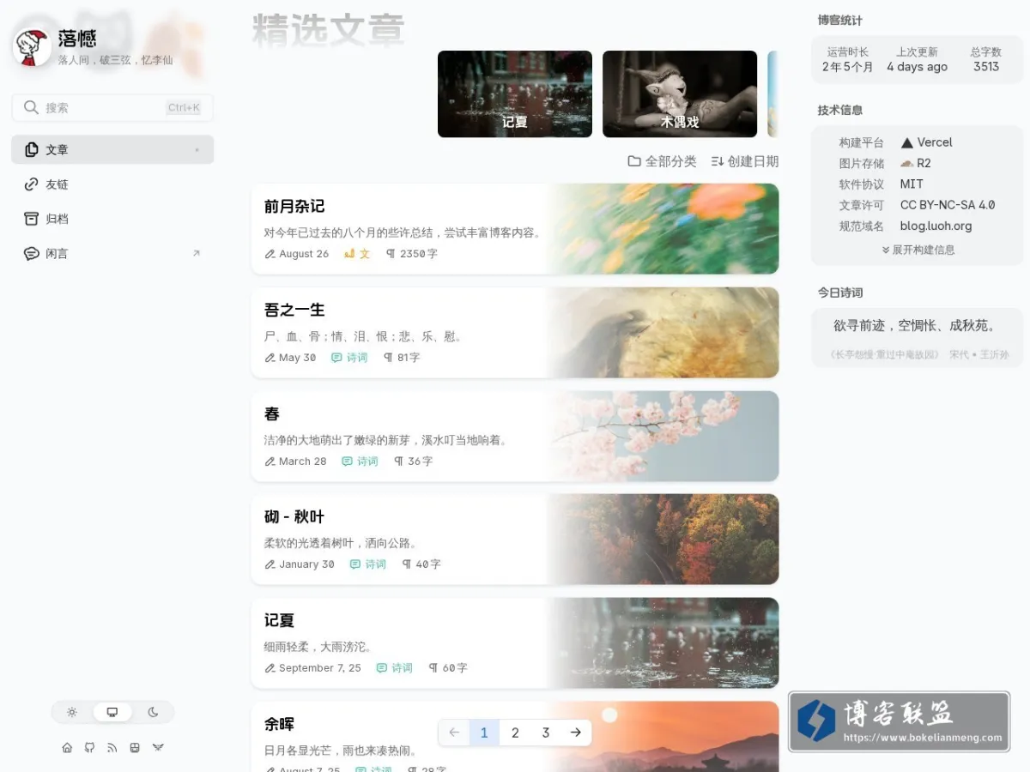This screenshot has height=772, width=1030.
Task: Select page 2 in pagination
Action: 515,733
